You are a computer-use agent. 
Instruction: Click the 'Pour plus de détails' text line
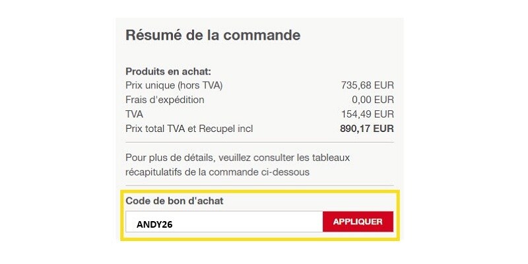pyautogui.click(x=237, y=158)
